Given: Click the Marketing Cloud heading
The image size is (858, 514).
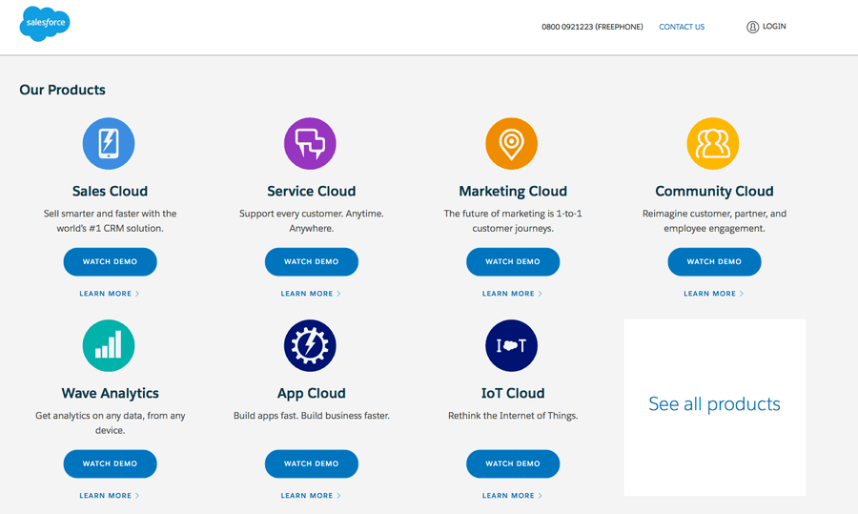Looking at the screenshot, I should point(513,191).
